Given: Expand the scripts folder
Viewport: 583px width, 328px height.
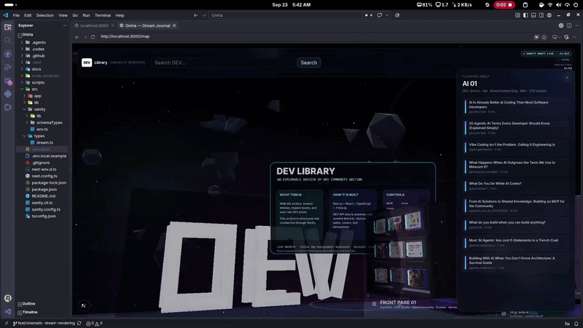Looking at the screenshot, I should [x=42, y=82].
